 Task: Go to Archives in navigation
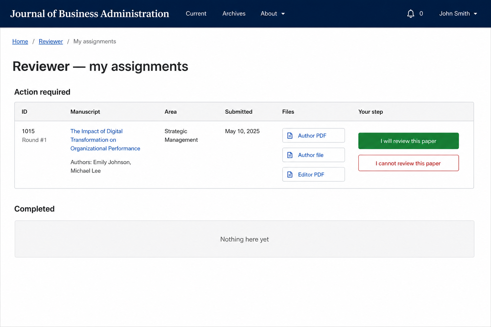point(234,14)
